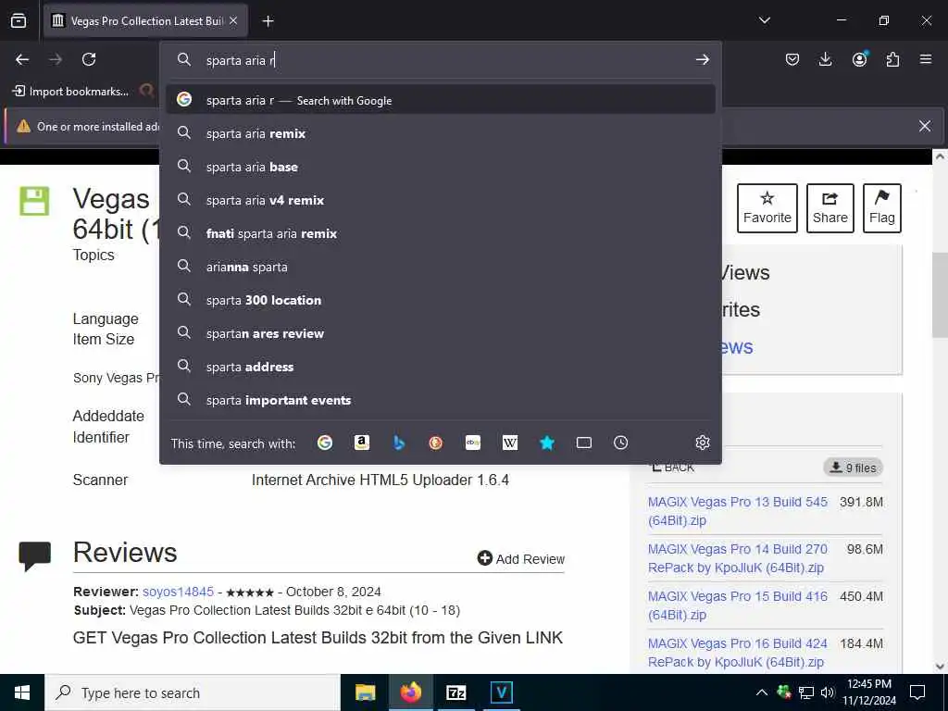Choose suggestion 'sparta address'

440,367
